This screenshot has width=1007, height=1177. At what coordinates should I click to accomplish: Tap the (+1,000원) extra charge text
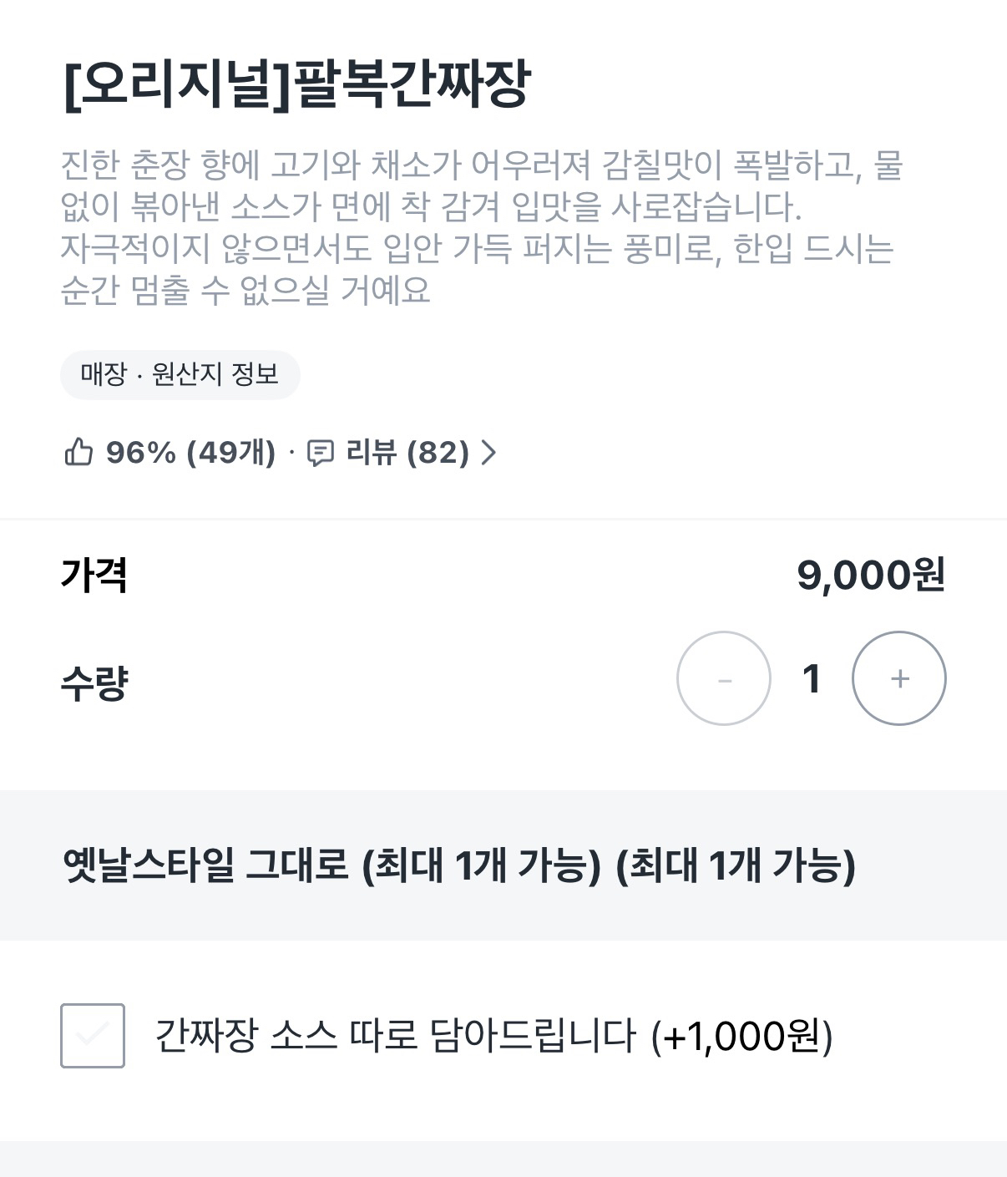coord(741,1036)
